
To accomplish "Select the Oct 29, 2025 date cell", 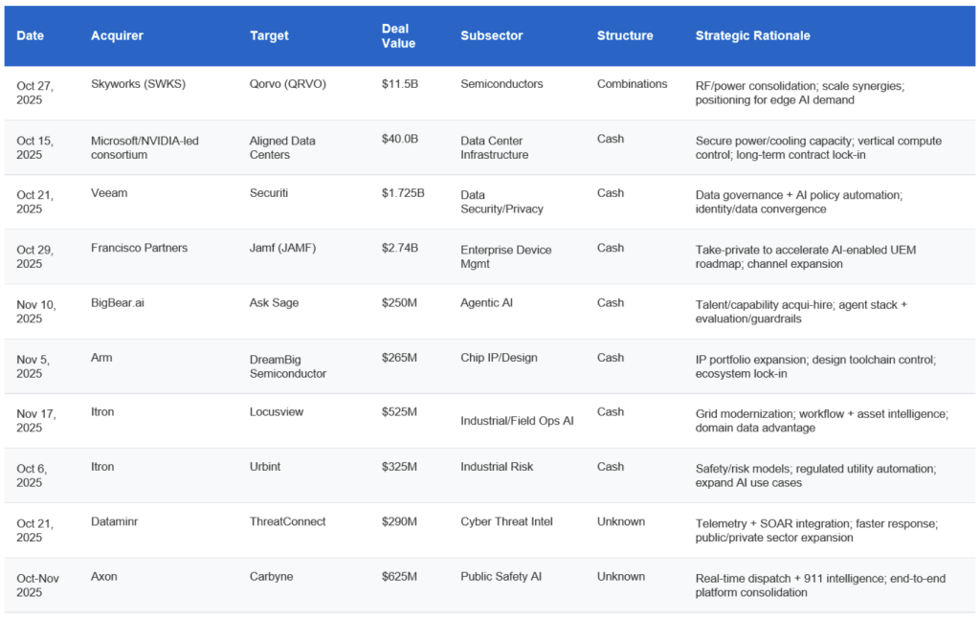I will [35, 256].
